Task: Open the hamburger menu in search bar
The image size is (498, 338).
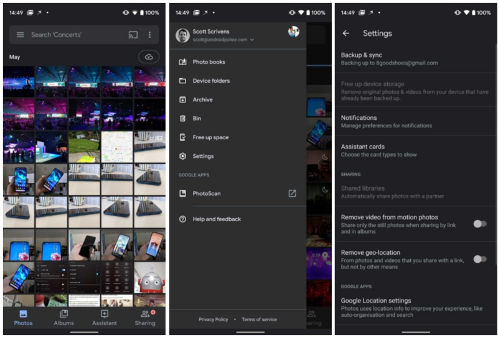Action: click(20, 35)
